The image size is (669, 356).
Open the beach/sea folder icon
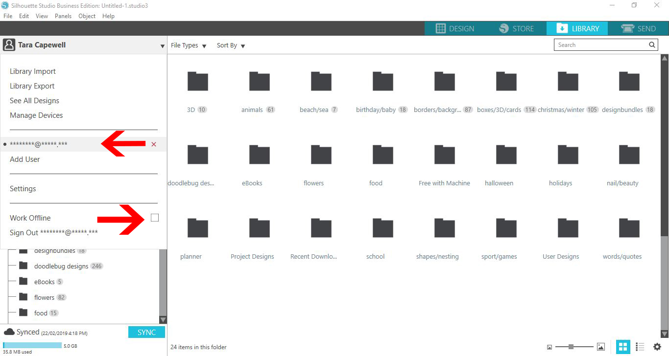coord(321,81)
